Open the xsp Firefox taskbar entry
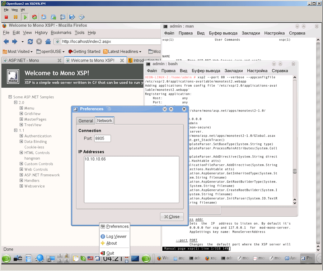The height and width of the screenshot is (271, 323). coord(211,258)
